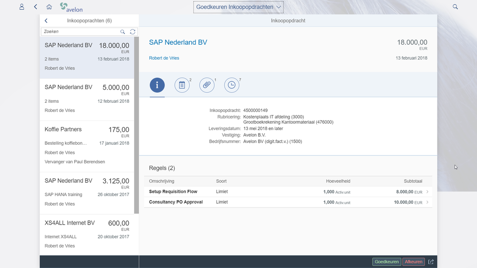Open details of Consultancy PO Approval row
The image size is (477, 268).
pos(288,202)
